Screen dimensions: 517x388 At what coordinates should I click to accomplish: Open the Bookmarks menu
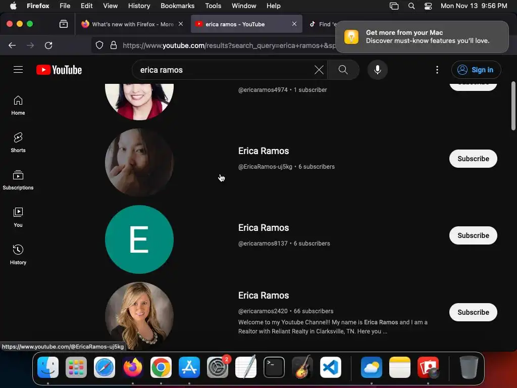177,6
